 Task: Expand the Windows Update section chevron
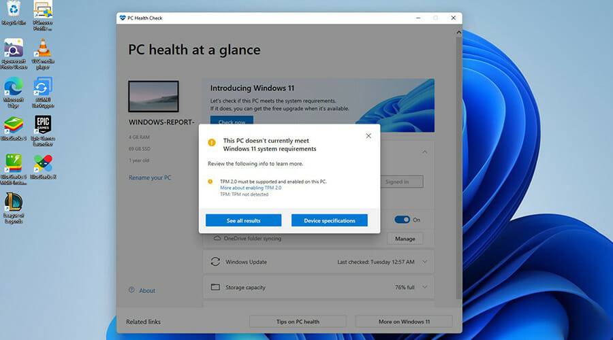pyautogui.click(x=424, y=262)
